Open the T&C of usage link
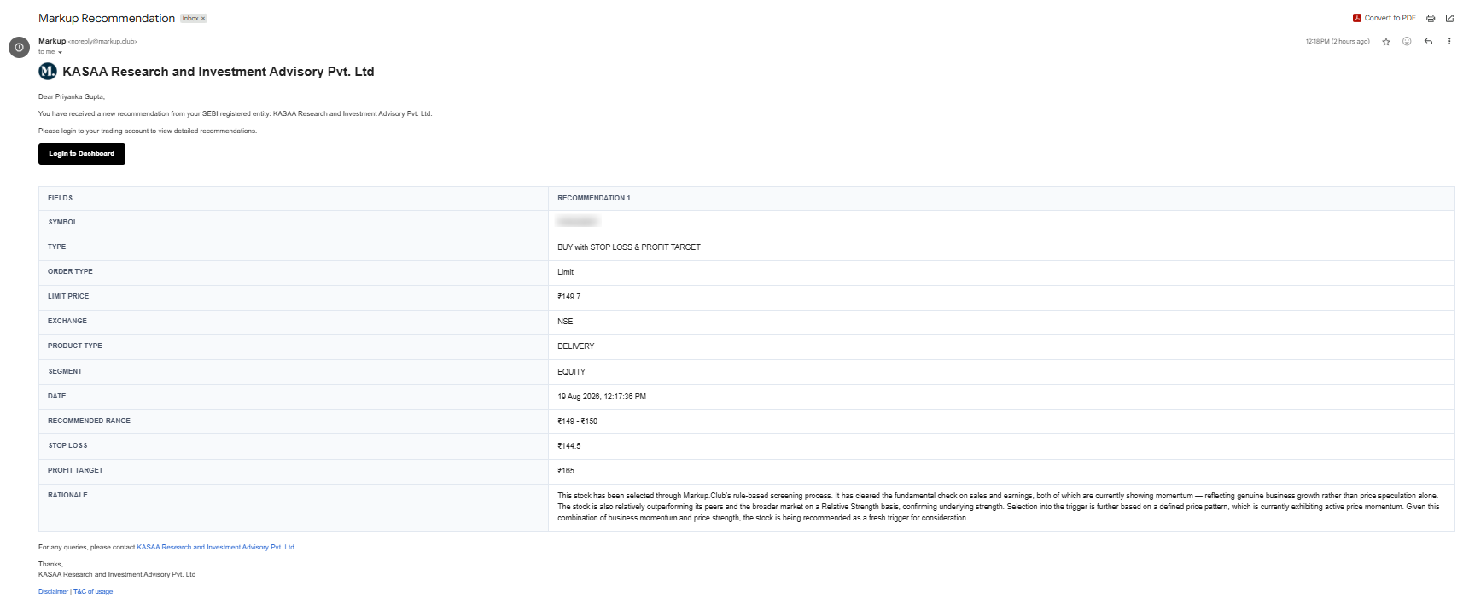 (93, 591)
